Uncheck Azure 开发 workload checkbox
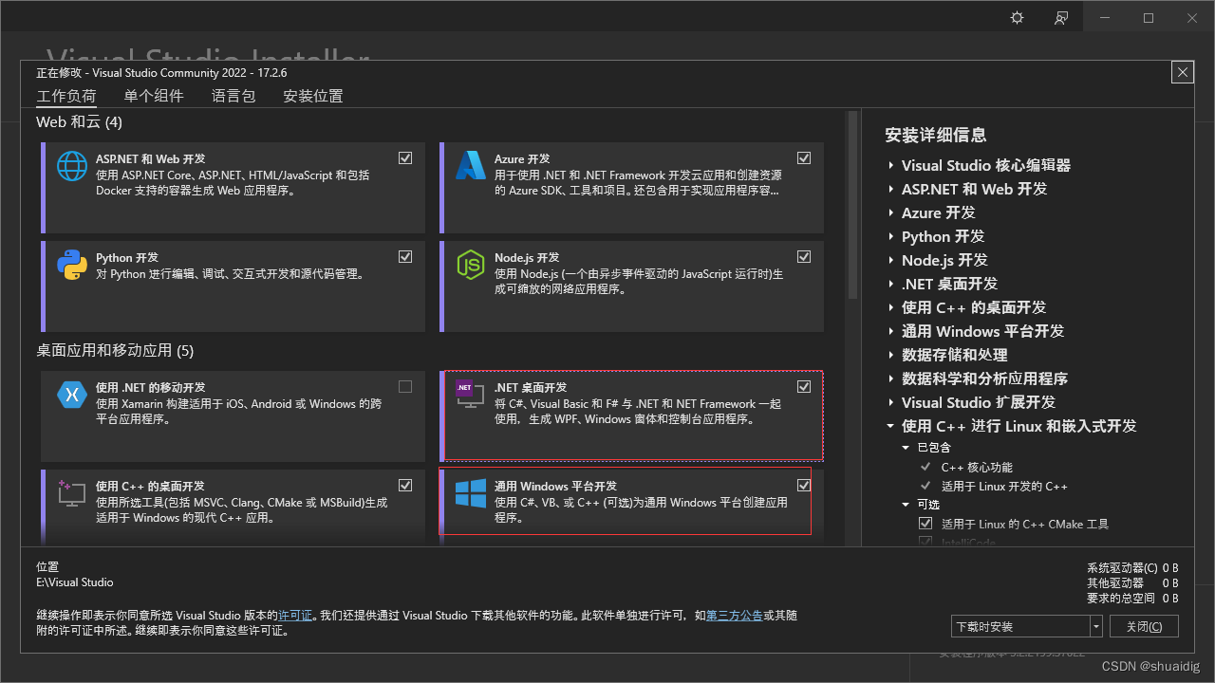 pos(804,157)
